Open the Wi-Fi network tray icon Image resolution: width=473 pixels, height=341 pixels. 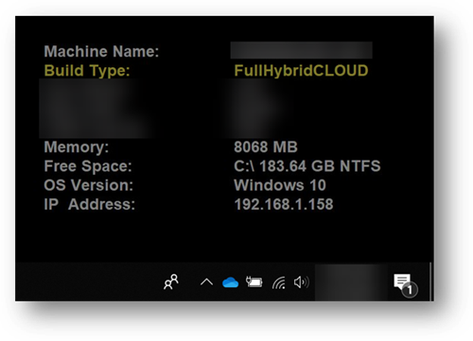279,282
